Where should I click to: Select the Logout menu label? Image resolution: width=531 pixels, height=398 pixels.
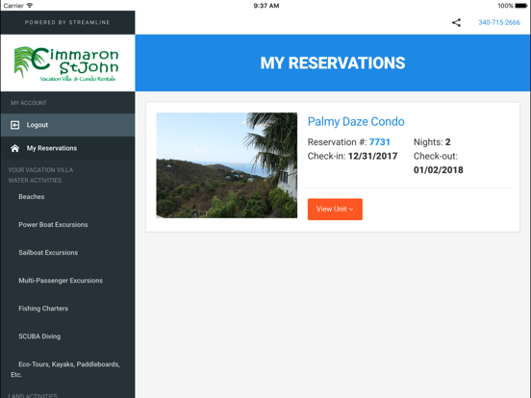point(38,125)
